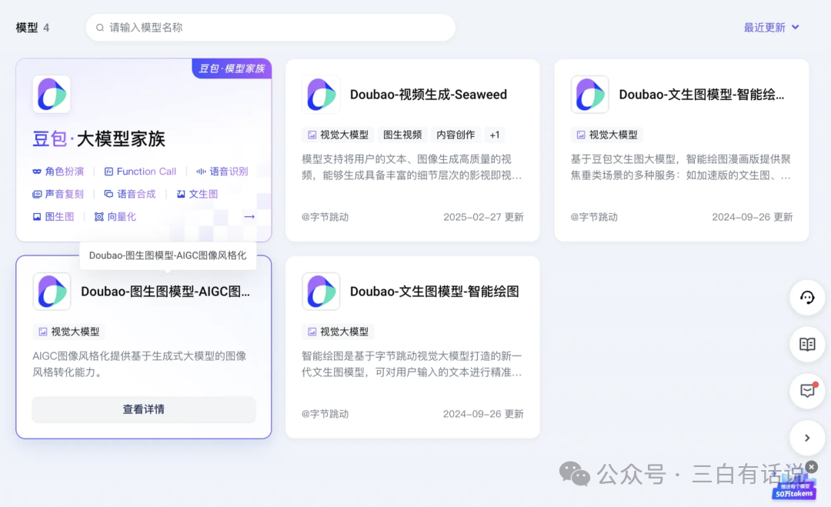
Task: Open the 最近更新 sort dropdown
Action: (771, 28)
